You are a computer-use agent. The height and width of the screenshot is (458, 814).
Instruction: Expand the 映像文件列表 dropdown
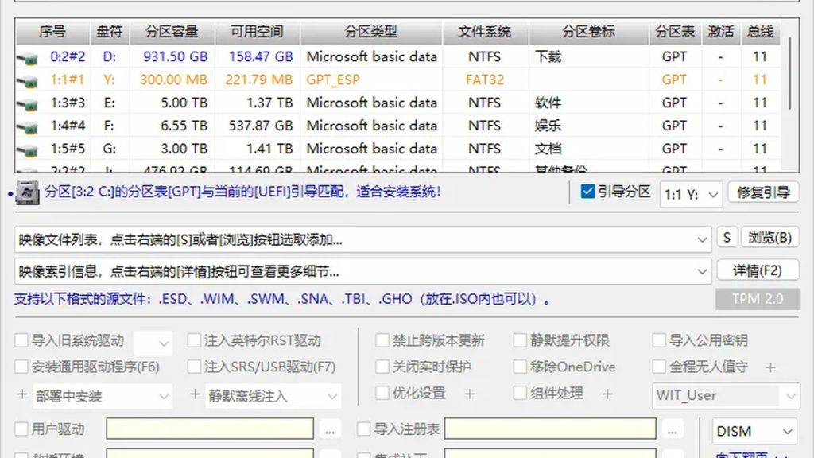coord(702,240)
